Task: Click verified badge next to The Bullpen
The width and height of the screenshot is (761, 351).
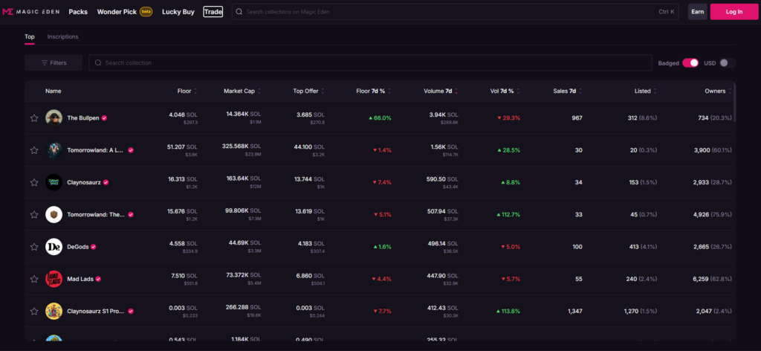Action: coord(104,118)
